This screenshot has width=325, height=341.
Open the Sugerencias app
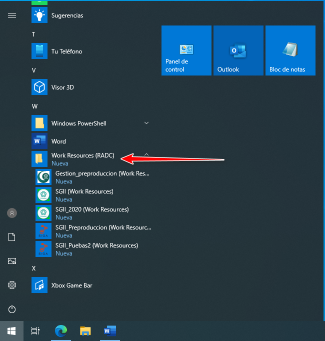67,15
